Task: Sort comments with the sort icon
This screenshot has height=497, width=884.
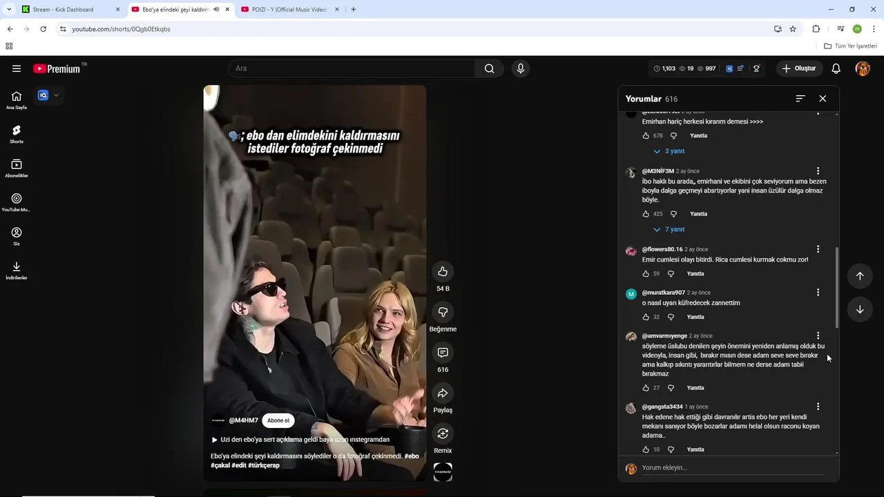Action: tap(800, 99)
